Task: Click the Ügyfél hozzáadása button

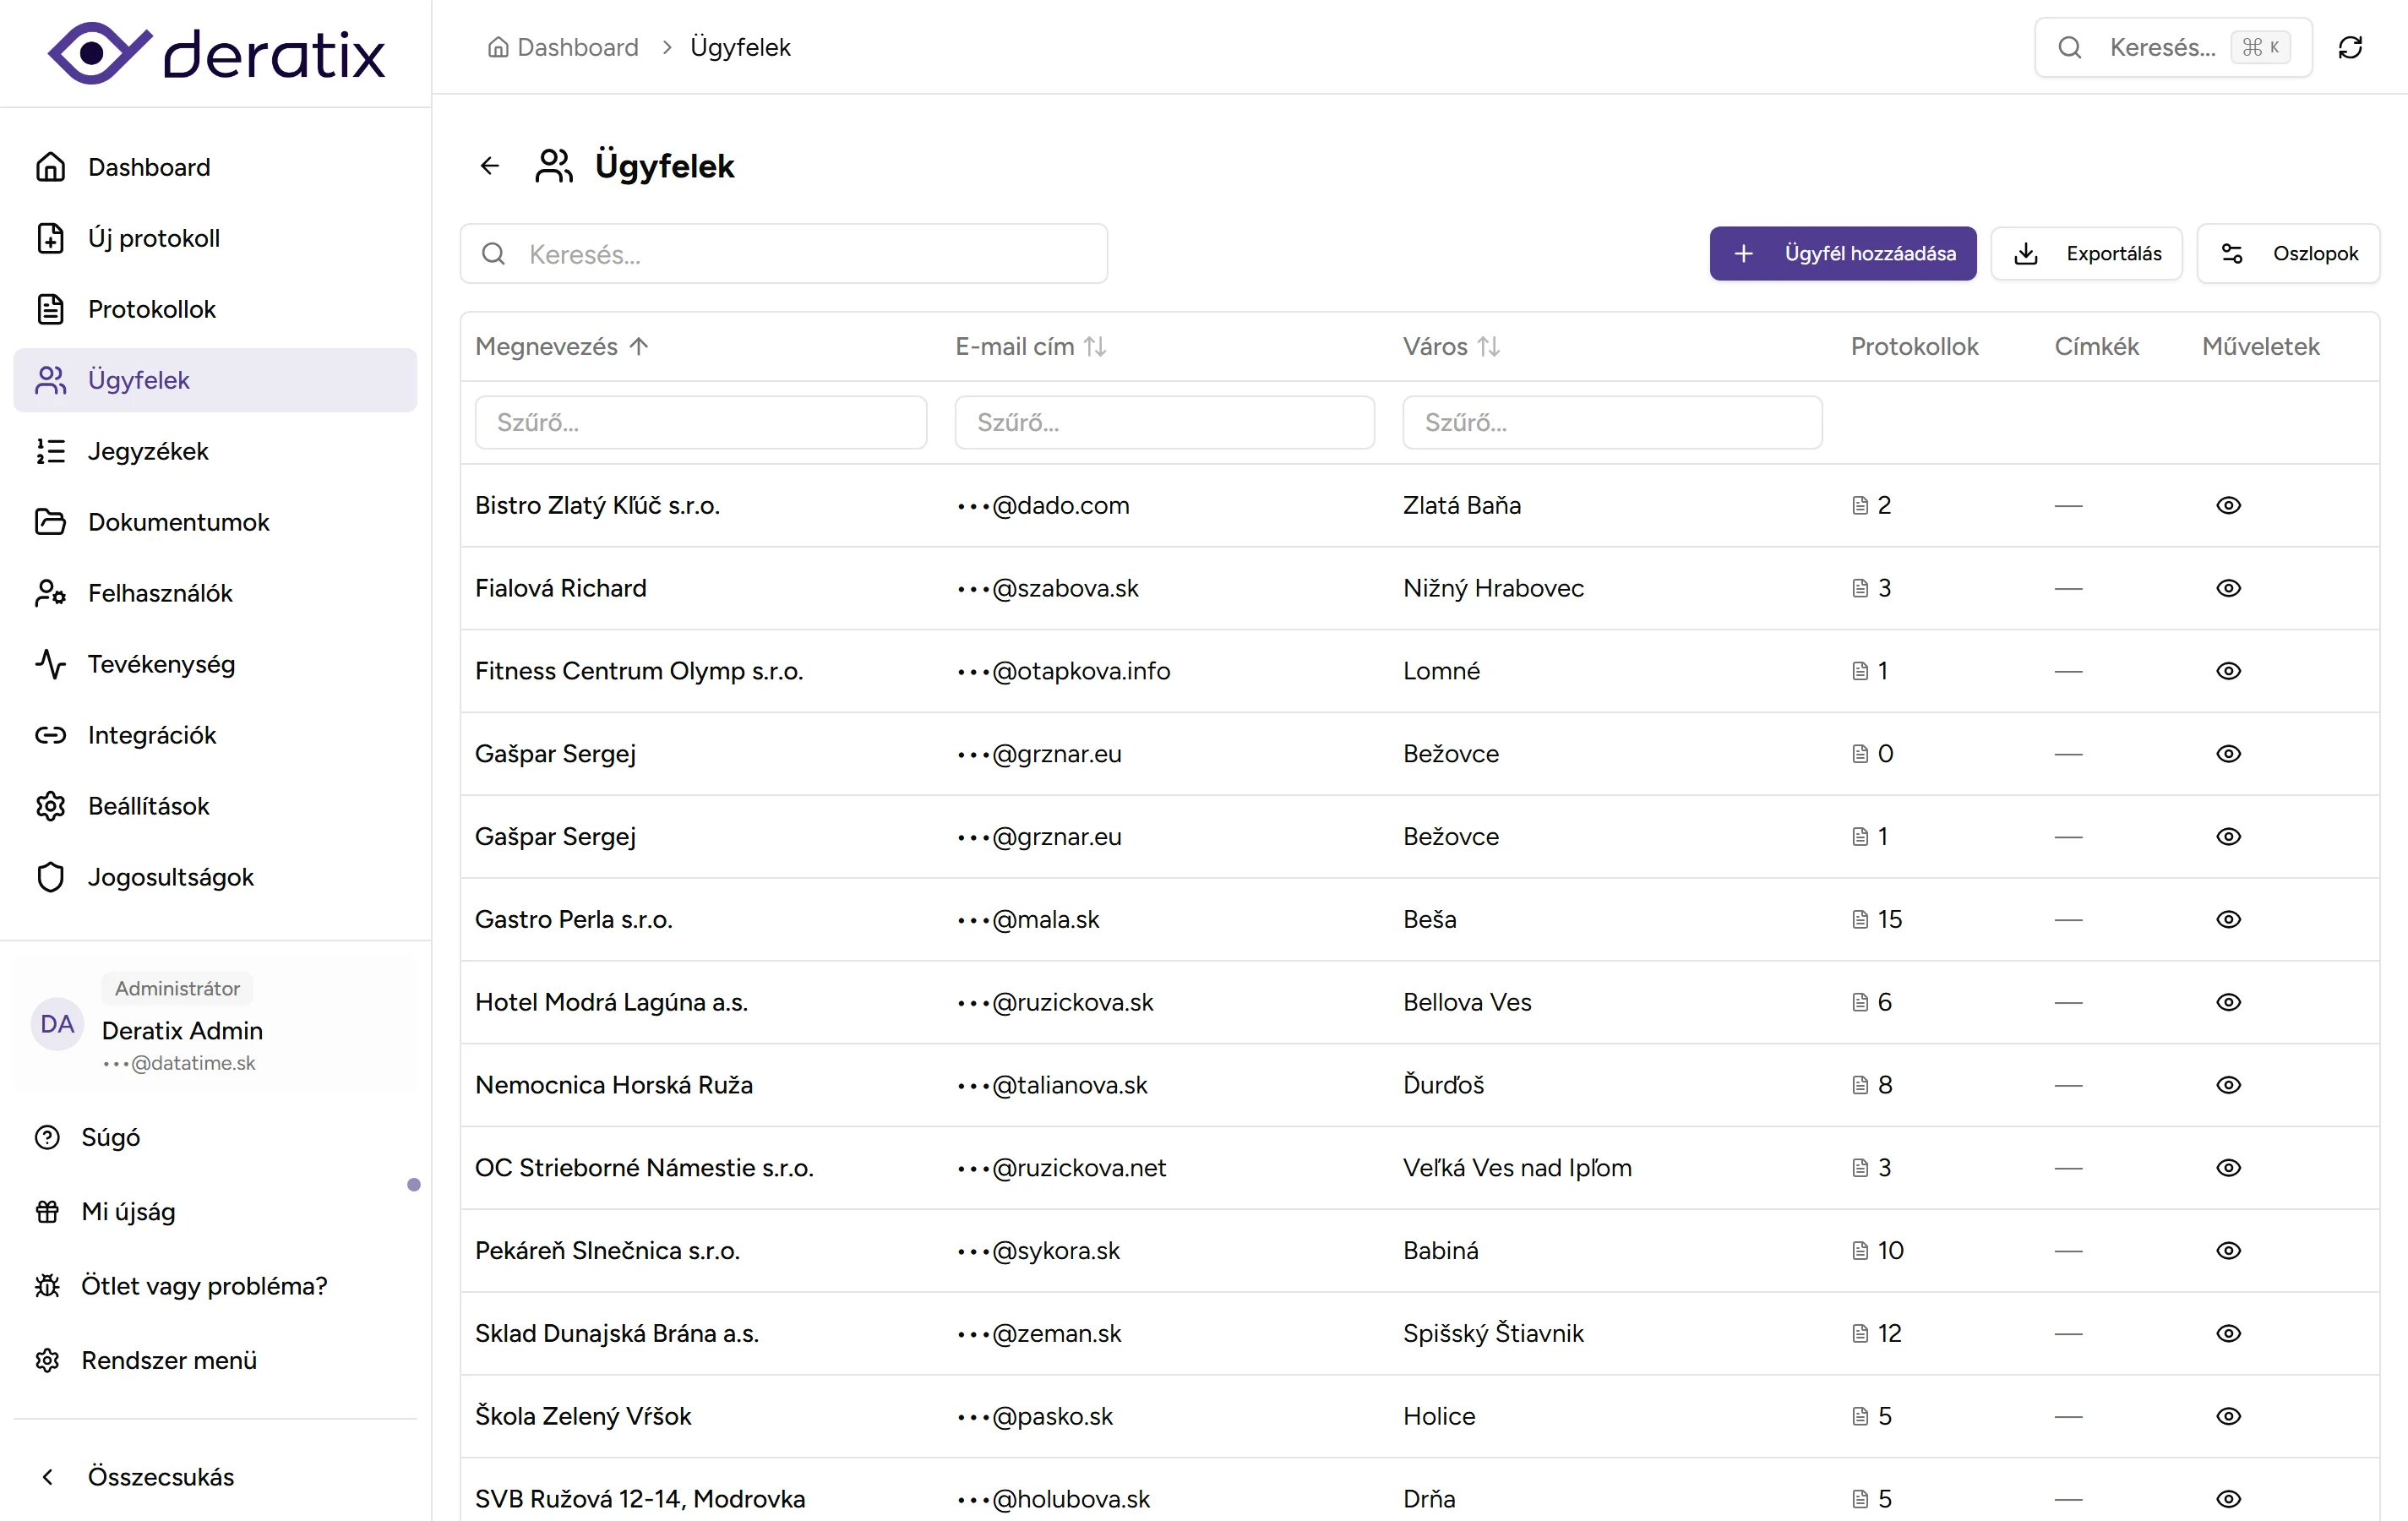Action: click(x=1842, y=254)
